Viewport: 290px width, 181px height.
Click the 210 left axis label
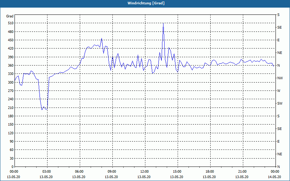[x=11, y=108]
